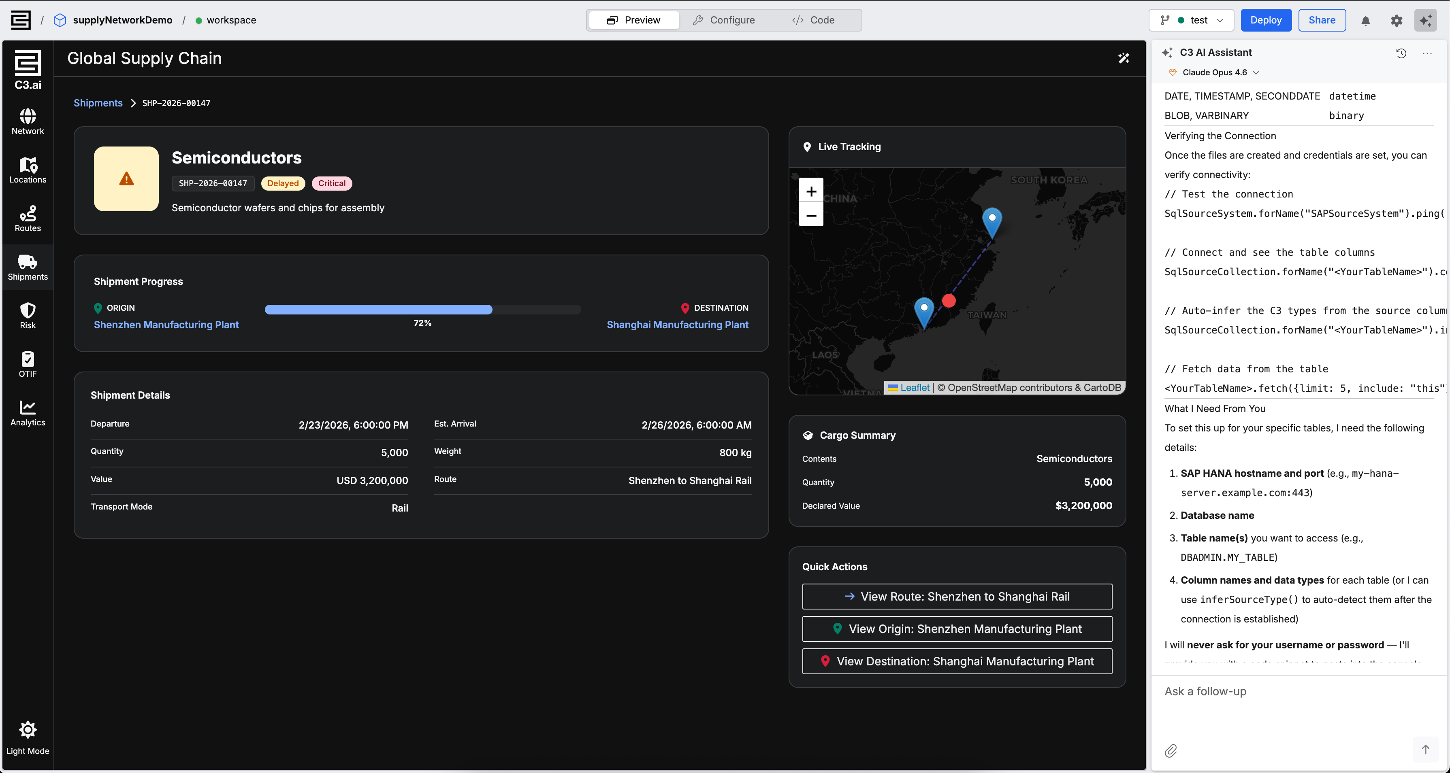This screenshot has width=1450, height=773.
Task: Click the 72% shipment progress bar
Action: [x=422, y=310]
